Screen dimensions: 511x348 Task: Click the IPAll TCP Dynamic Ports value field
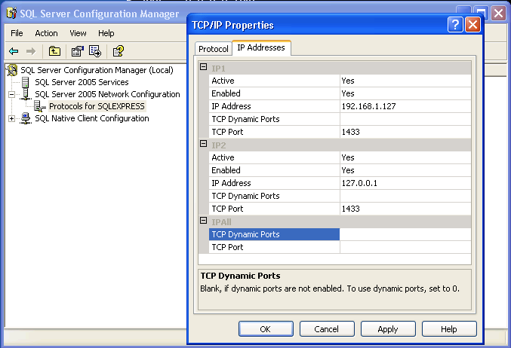point(405,234)
